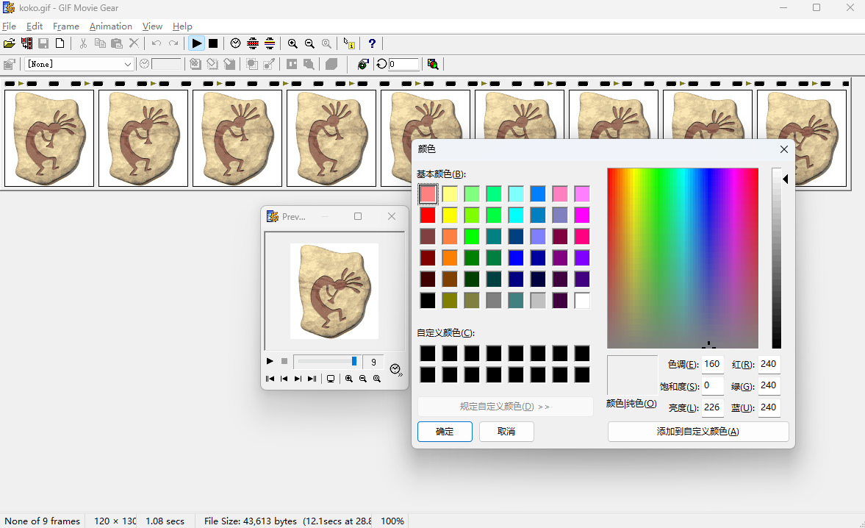
Task: Jump to the first frame in preview window
Action: pyautogui.click(x=270, y=379)
